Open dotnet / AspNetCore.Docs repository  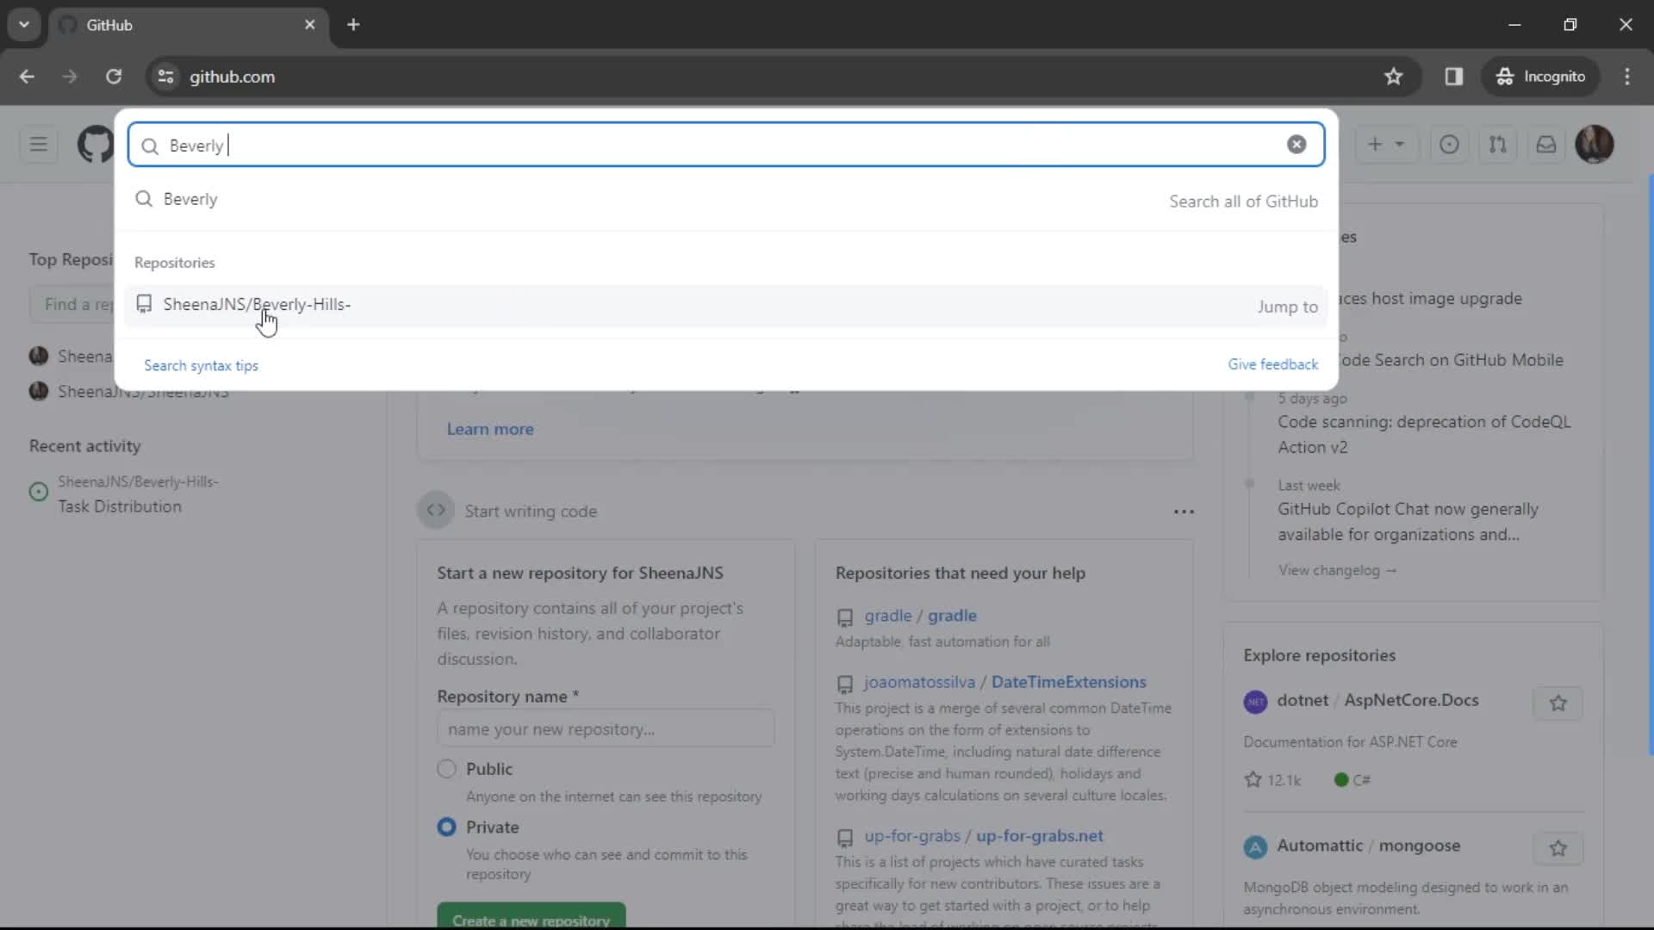tap(1377, 700)
